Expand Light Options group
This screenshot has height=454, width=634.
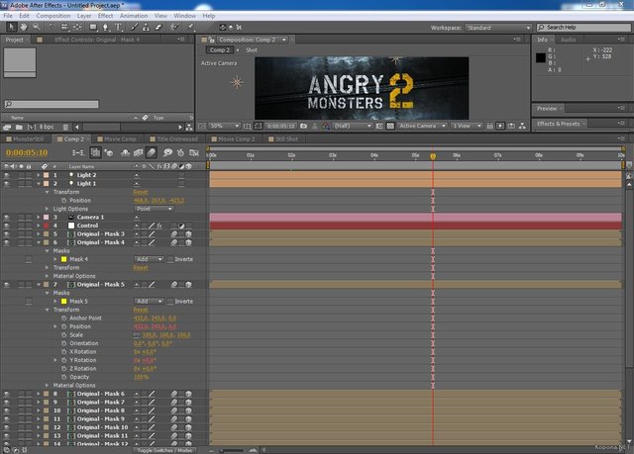click(x=47, y=209)
